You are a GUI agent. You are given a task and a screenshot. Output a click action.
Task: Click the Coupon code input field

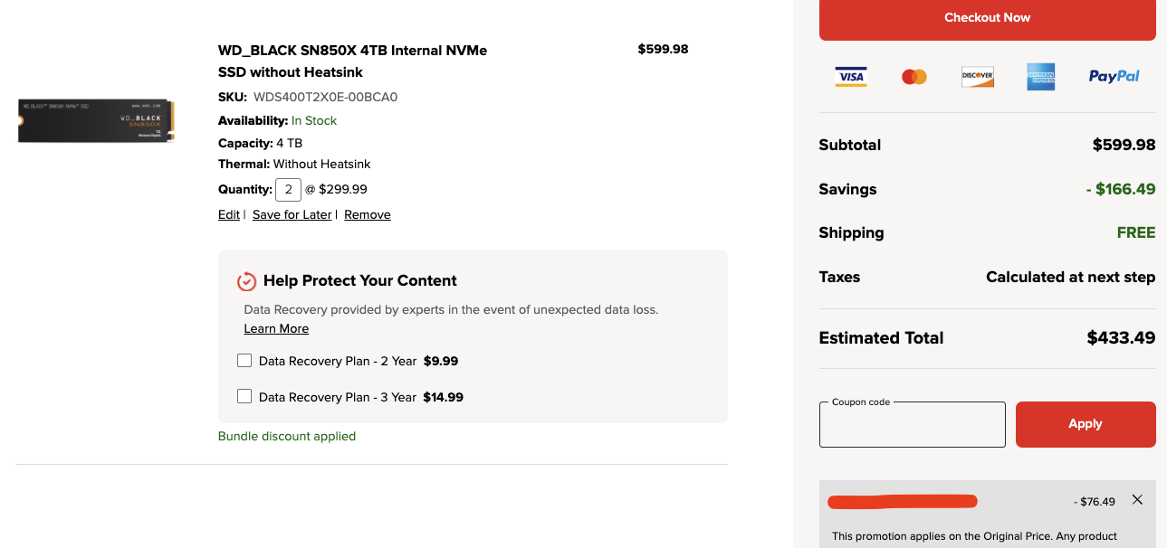(x=913, y=424)
